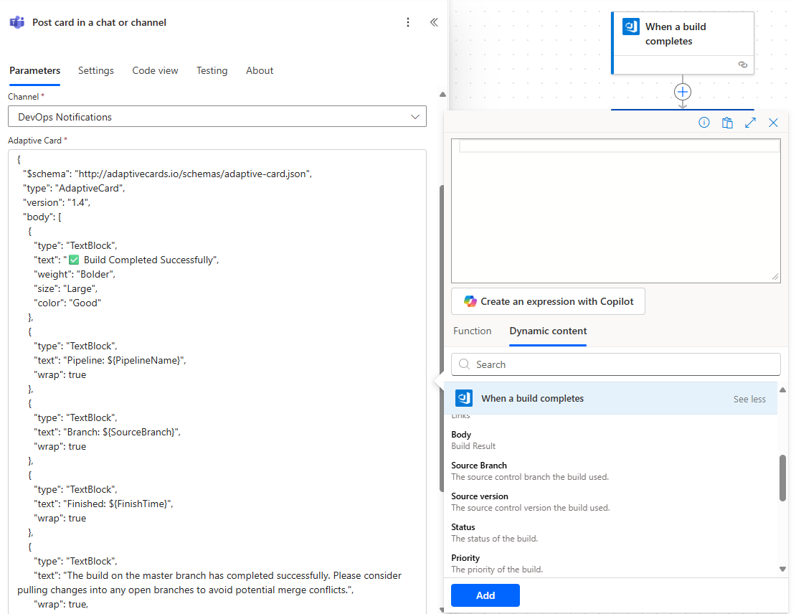Screen dimensions: 796x614
Task: Switch to the Function tab
Action: pos(472,331)
